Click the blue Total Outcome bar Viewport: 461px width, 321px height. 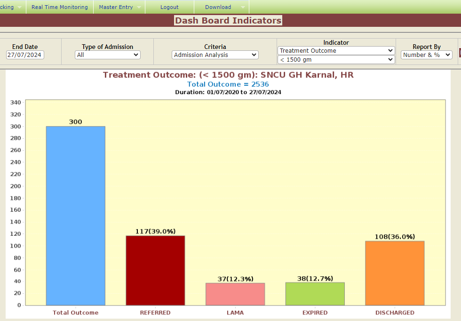point(75,216)
